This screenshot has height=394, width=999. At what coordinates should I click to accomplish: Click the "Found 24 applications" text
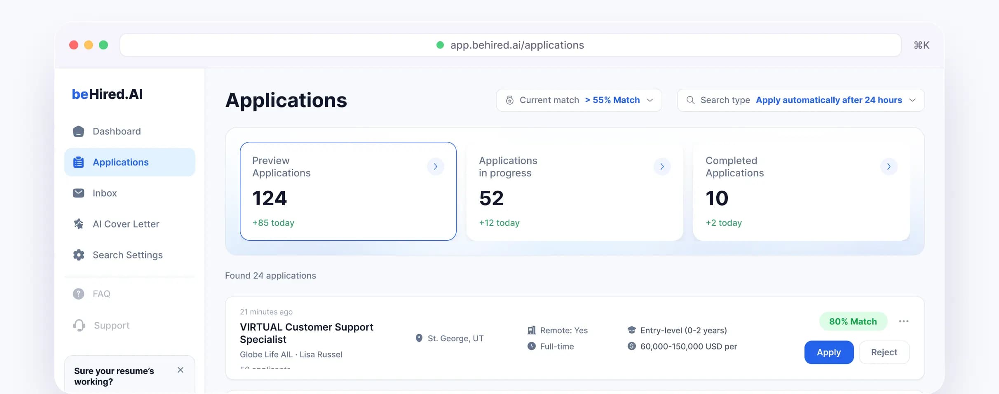(270, 276)
